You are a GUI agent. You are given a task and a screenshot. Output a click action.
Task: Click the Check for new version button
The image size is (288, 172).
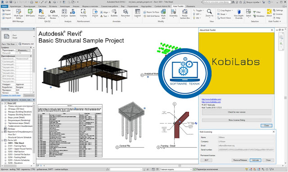[237, 112]
